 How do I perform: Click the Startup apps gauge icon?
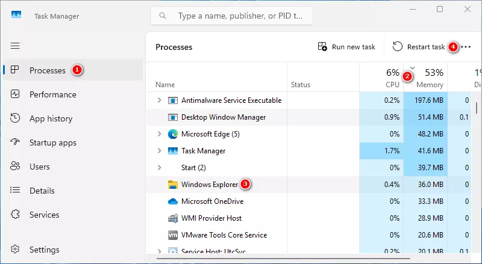point(15,142)
